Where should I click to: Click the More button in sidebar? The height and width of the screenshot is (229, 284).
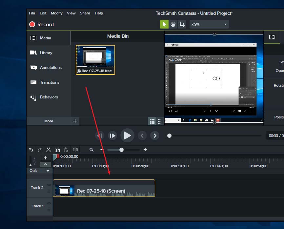[49, 121]
